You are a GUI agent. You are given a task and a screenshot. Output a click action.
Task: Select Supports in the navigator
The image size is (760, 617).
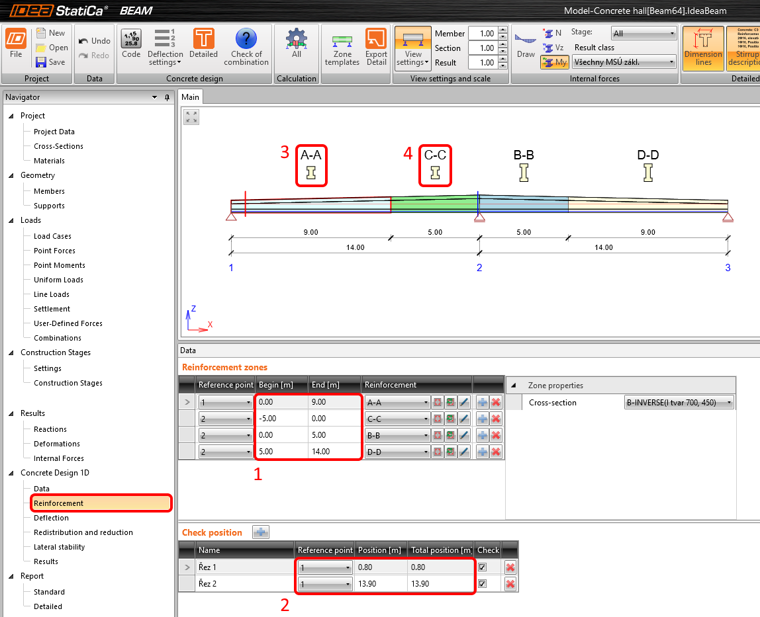point(49,206)
